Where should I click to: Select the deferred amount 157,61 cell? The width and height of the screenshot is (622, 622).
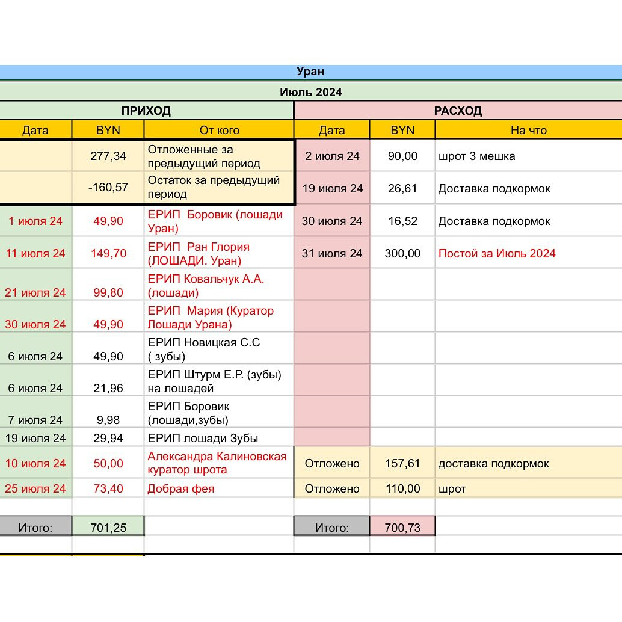click(402, 463)
